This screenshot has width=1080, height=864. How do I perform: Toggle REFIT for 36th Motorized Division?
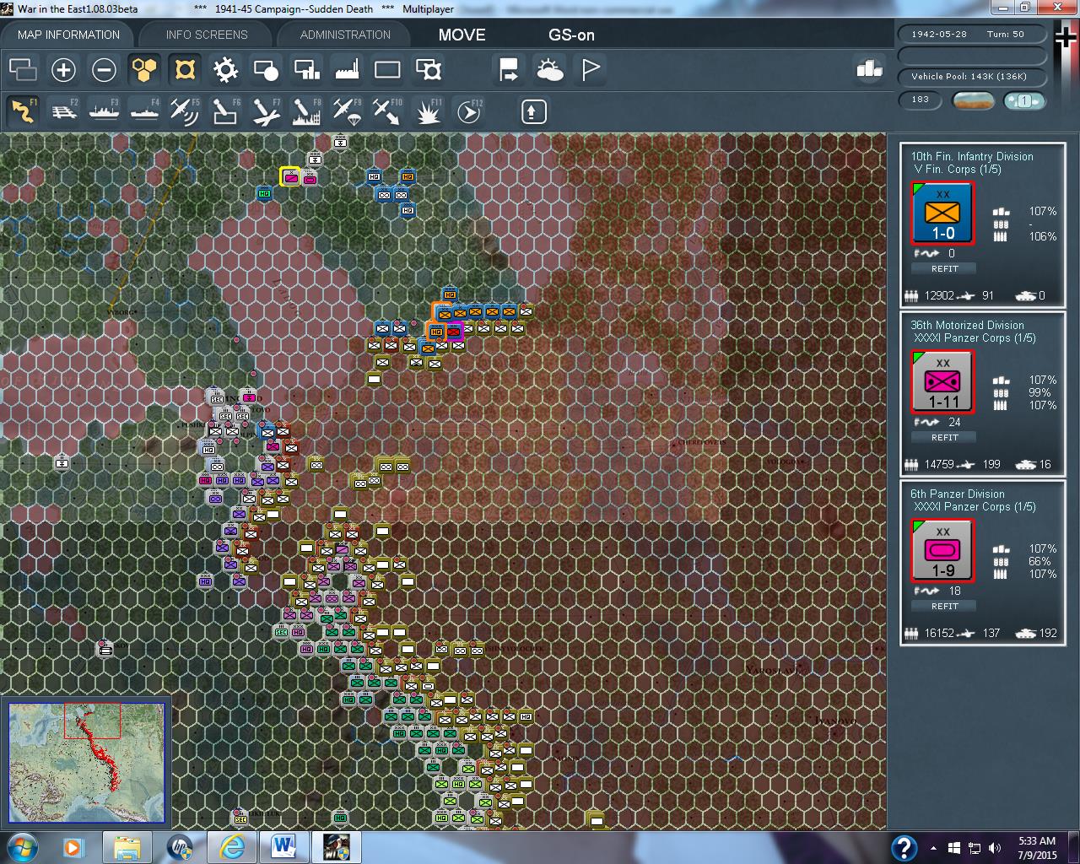click(x=944, y=437)
